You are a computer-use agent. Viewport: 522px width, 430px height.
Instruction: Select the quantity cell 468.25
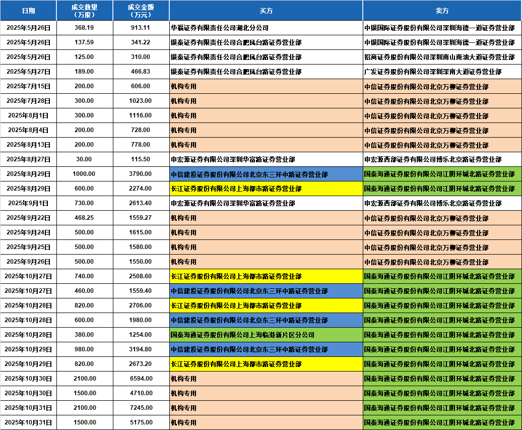click(x=85, y=218)
